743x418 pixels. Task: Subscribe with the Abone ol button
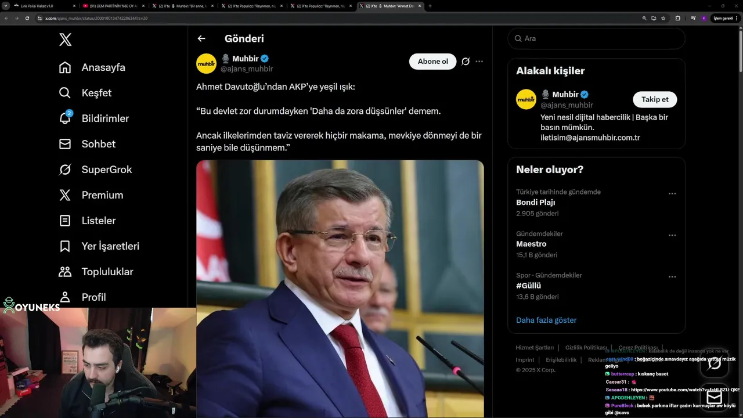point(433,62)
